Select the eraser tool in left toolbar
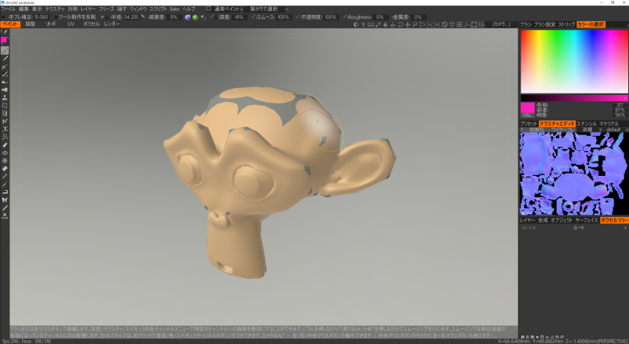The height and width of the screenshot is (344, 629). [x=5, y=145]
